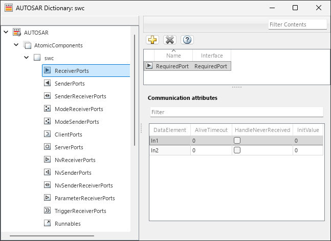
Task: Click the X delete port icon
Action: coord(170,40)
